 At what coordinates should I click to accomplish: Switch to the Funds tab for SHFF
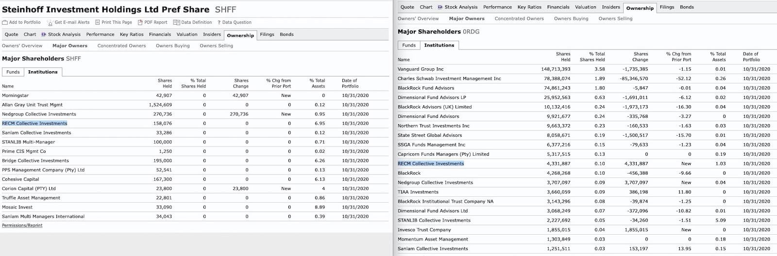pyautogui.click(x=13, y=72)
